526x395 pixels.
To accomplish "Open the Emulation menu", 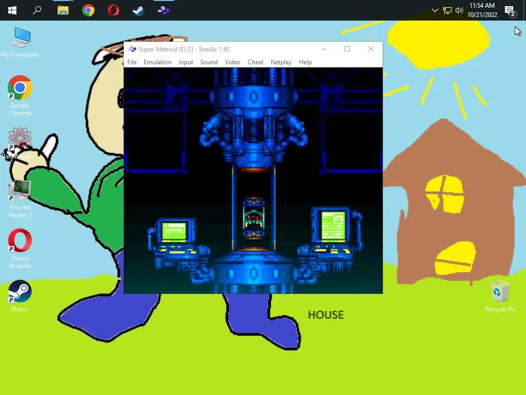I will click(x=157, y=62).
